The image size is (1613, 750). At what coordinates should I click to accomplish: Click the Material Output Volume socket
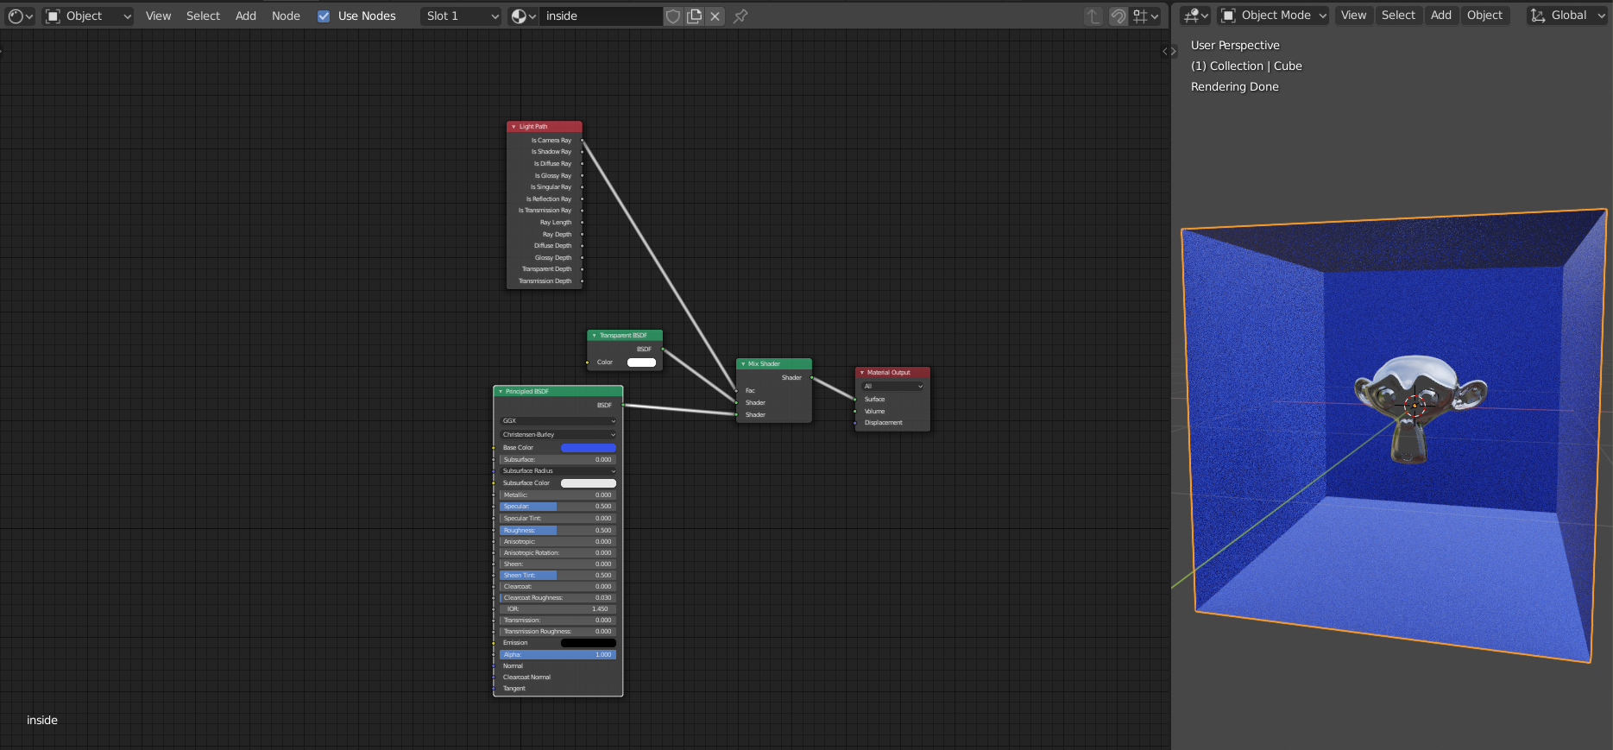(855, 412)
